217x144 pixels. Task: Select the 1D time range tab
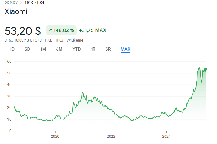(12, 49)
